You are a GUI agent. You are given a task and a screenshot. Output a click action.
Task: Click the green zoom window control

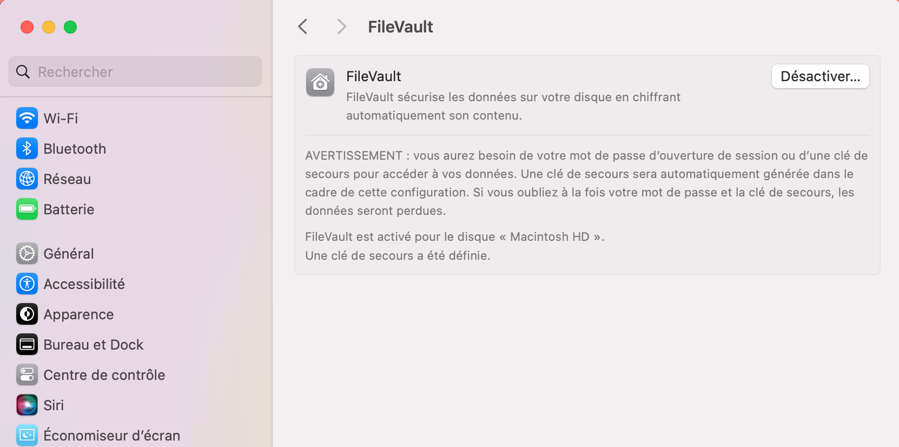[x=70, y=27]
